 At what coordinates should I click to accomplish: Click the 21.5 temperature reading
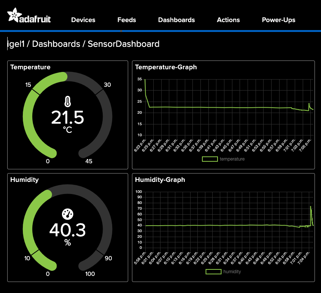click(68, 118)
